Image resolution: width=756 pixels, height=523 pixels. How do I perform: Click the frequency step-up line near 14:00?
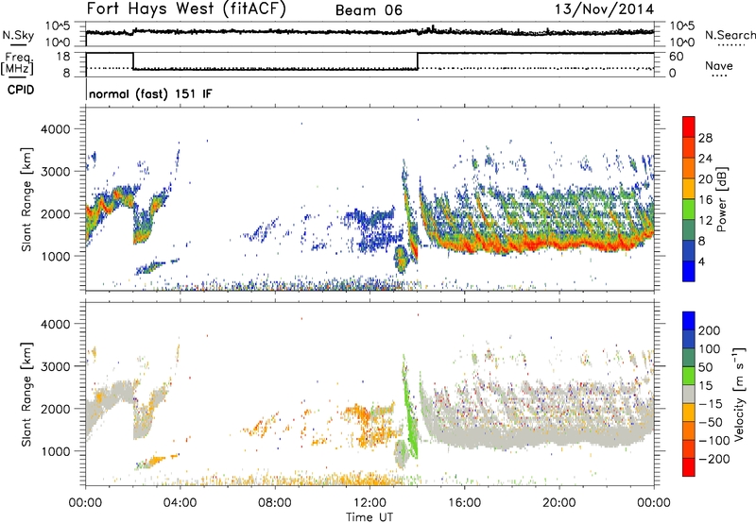[x=418, y=60]
